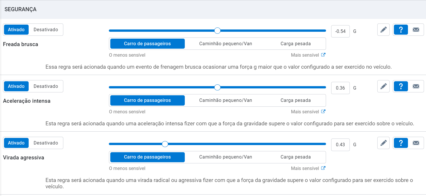Click the pencil edit icon for Aceleração intensa

tap(383, 86)
